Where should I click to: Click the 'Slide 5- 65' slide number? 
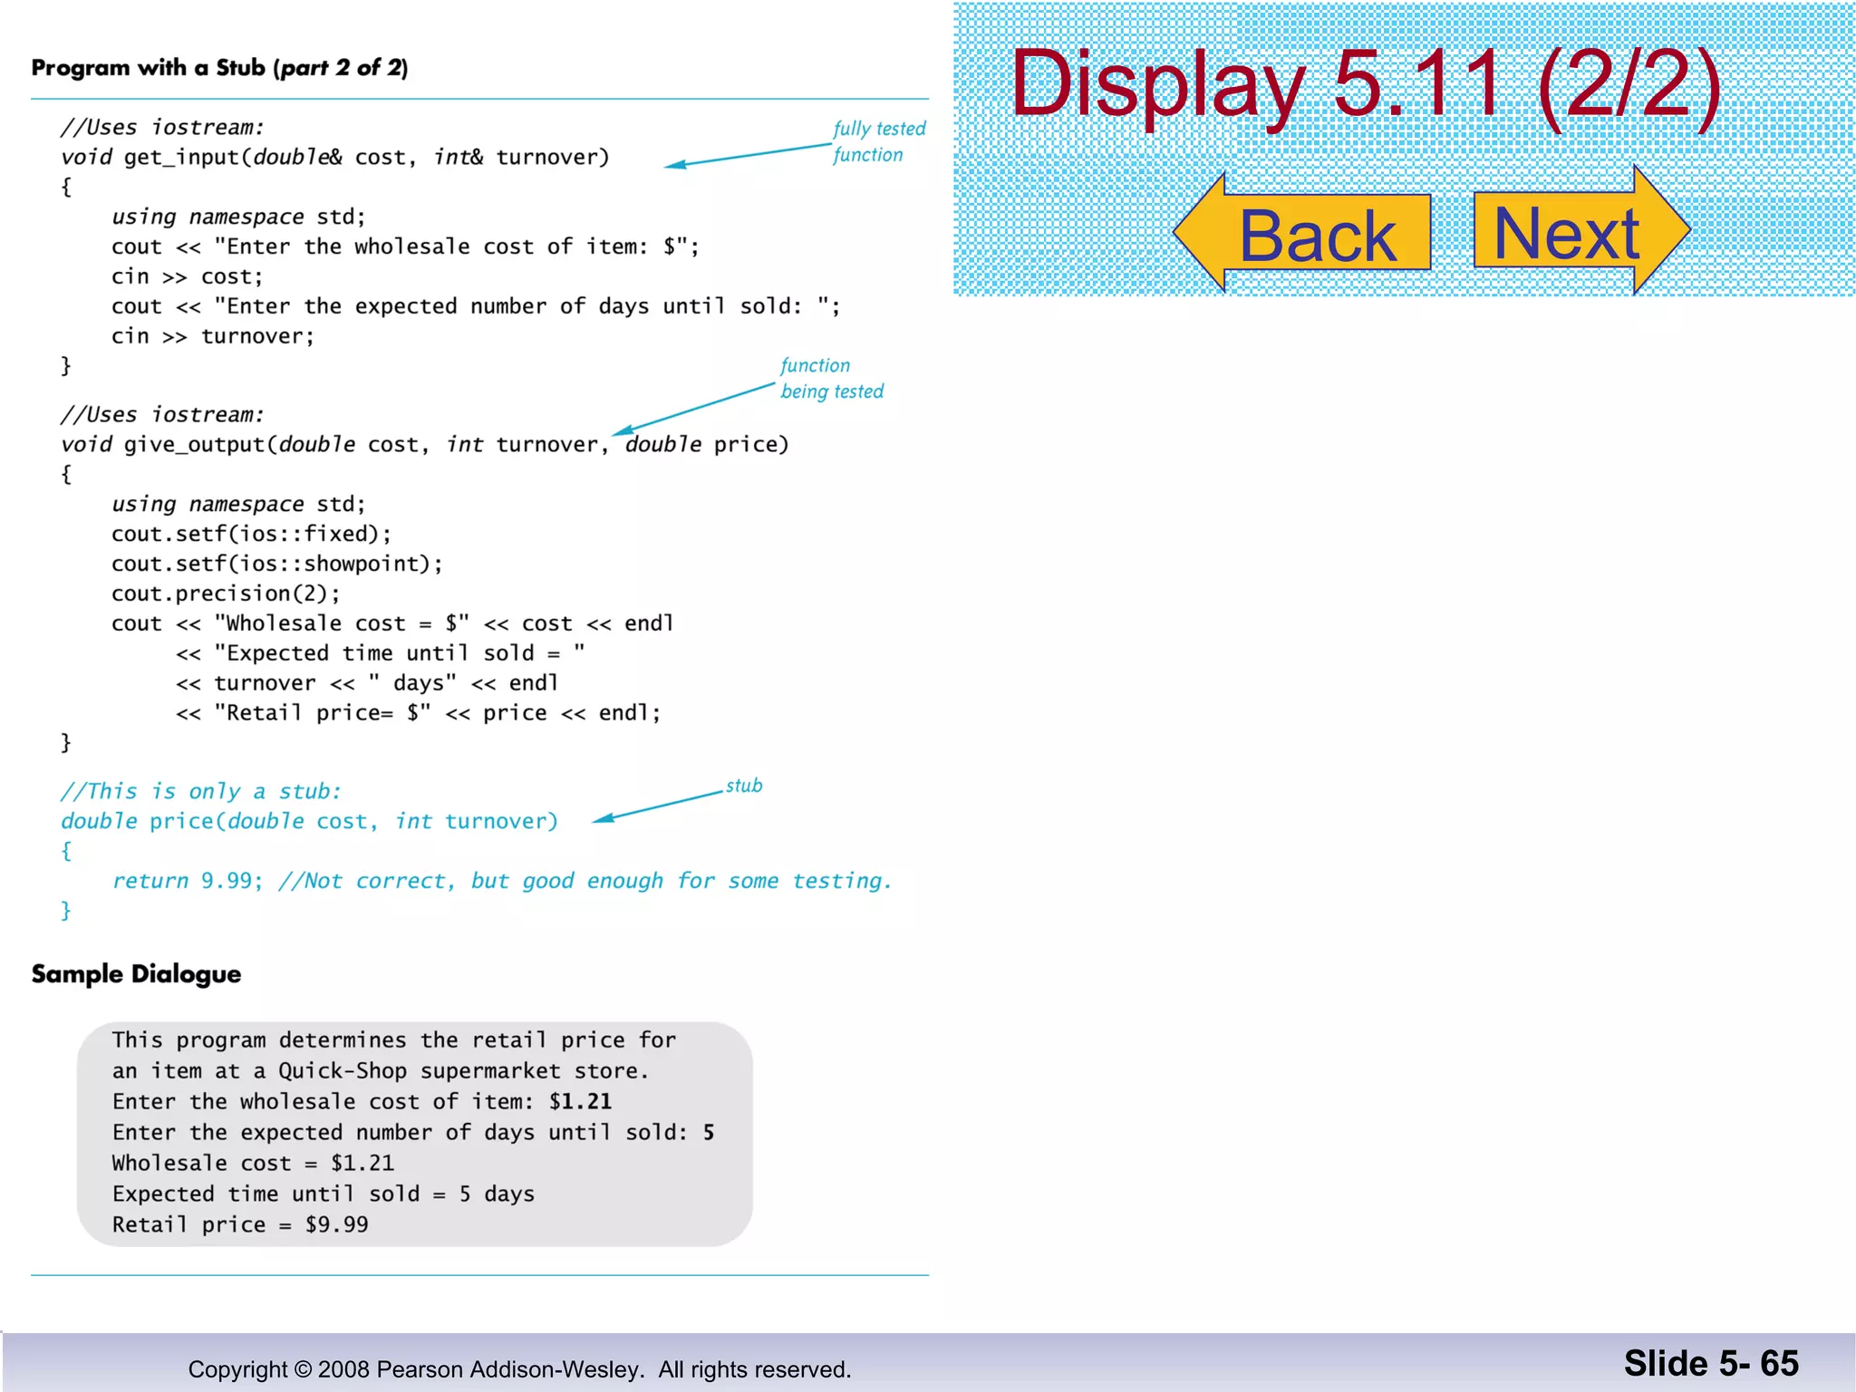coord(1711,1364)
